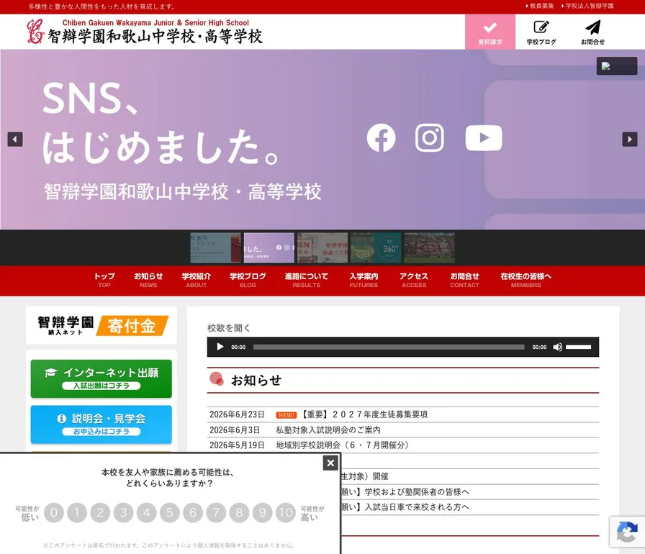Click the 資料請求 checkmark button
Screen dimensions: 645x554
[x=490, y=32]
